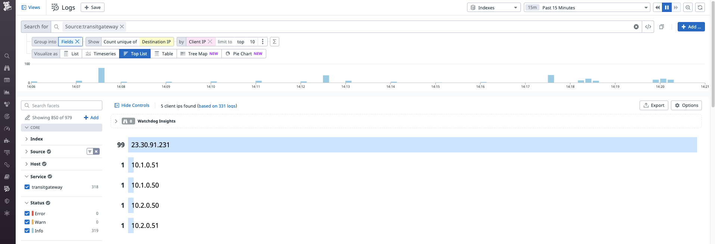Click the copy query icon
The width and height of the screenshot is (715, 244).
[x=662, y=27]
